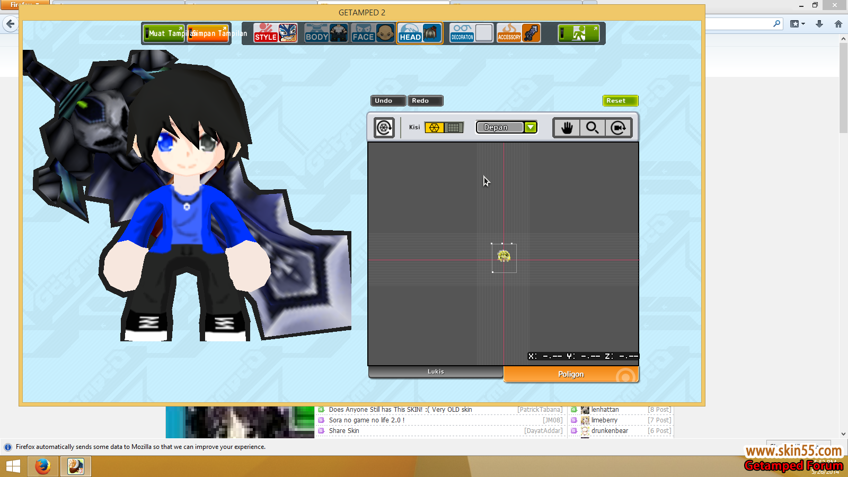
Task: Click scrollbar down arrow on page
Action: tap(844, 434)
